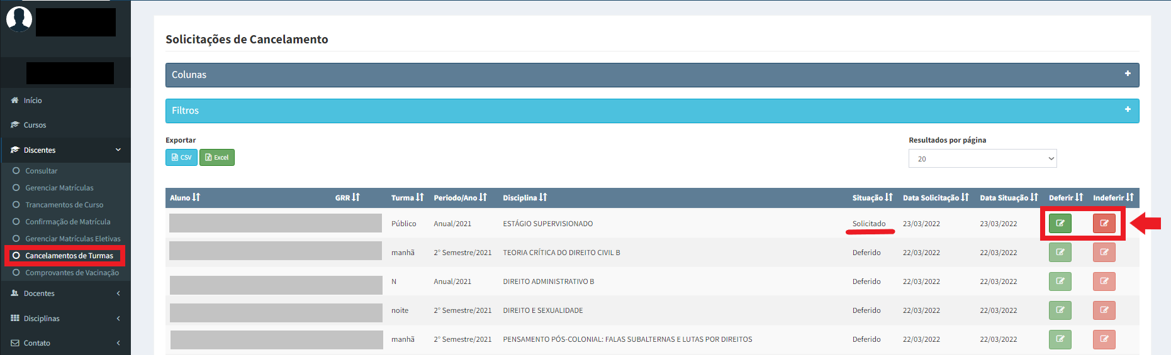Reject the ESTÁGIO SUPERVISIONADO request with red Indeferir icon
Viewport: 1171px width, 355px height.
tap(1104, 223)
